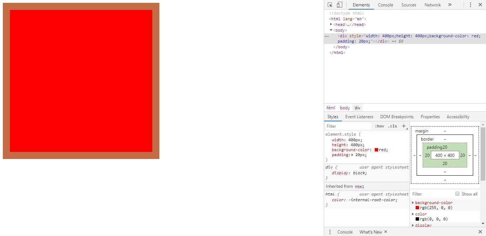The width and height of the screenshot is (486, 236).
Task: Click the ellipsis beside the selected div
Action: (327, 36)
